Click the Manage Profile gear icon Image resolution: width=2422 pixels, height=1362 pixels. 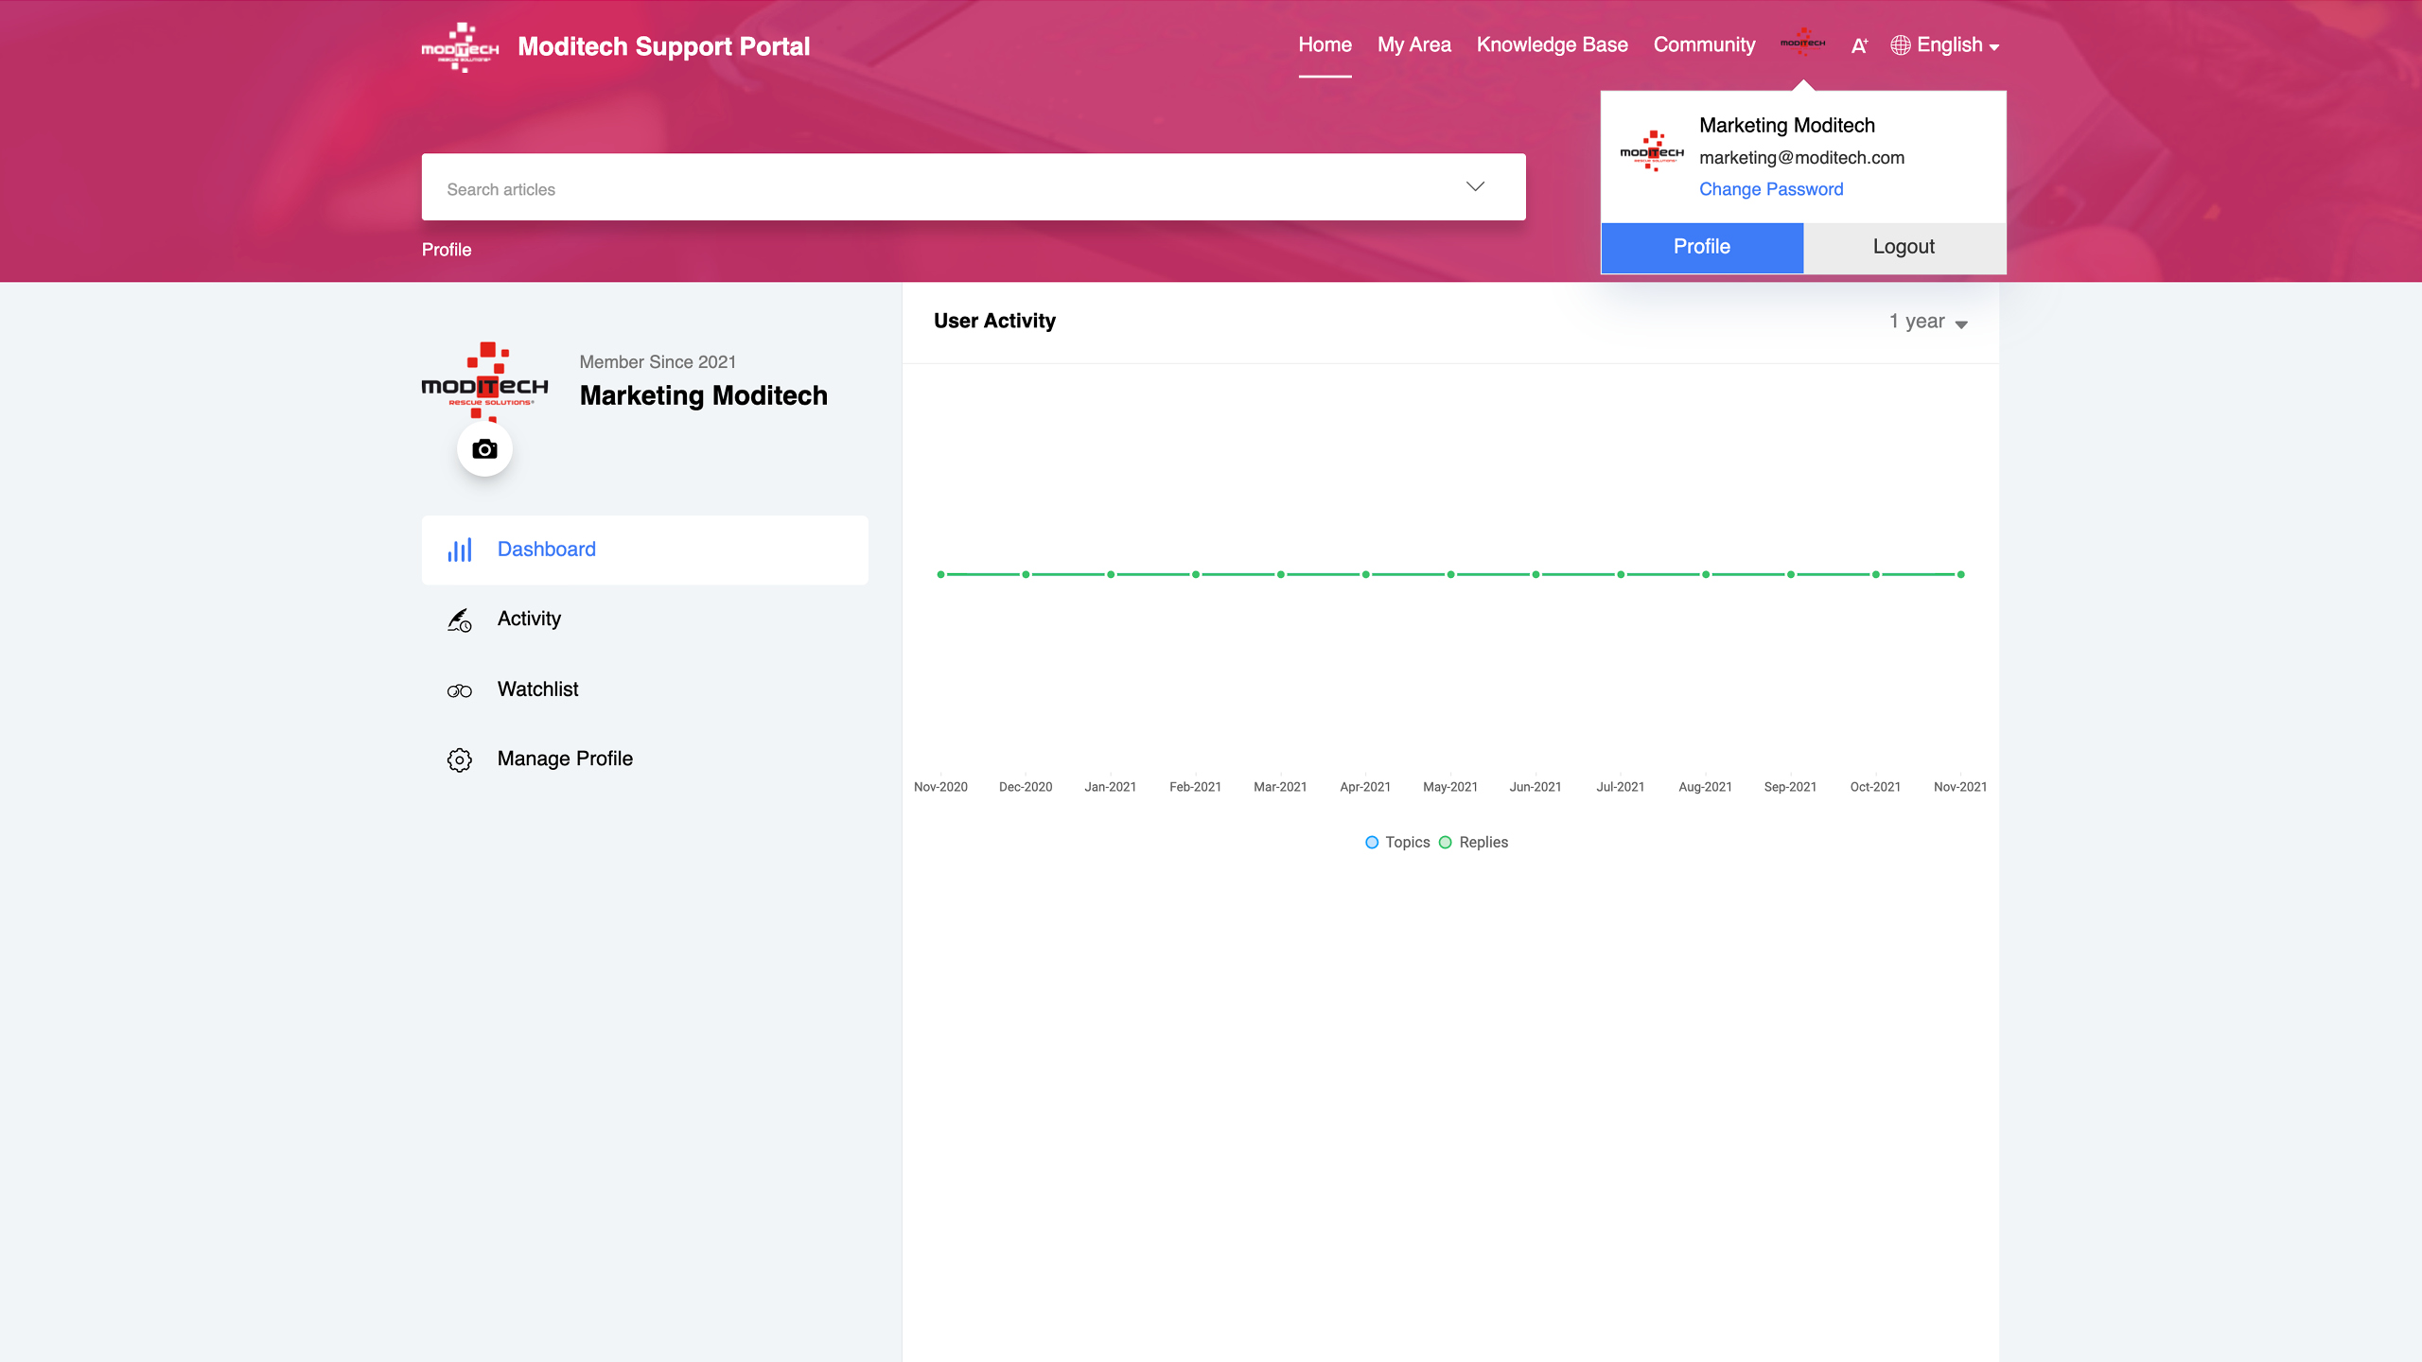(x=460, y=760)
